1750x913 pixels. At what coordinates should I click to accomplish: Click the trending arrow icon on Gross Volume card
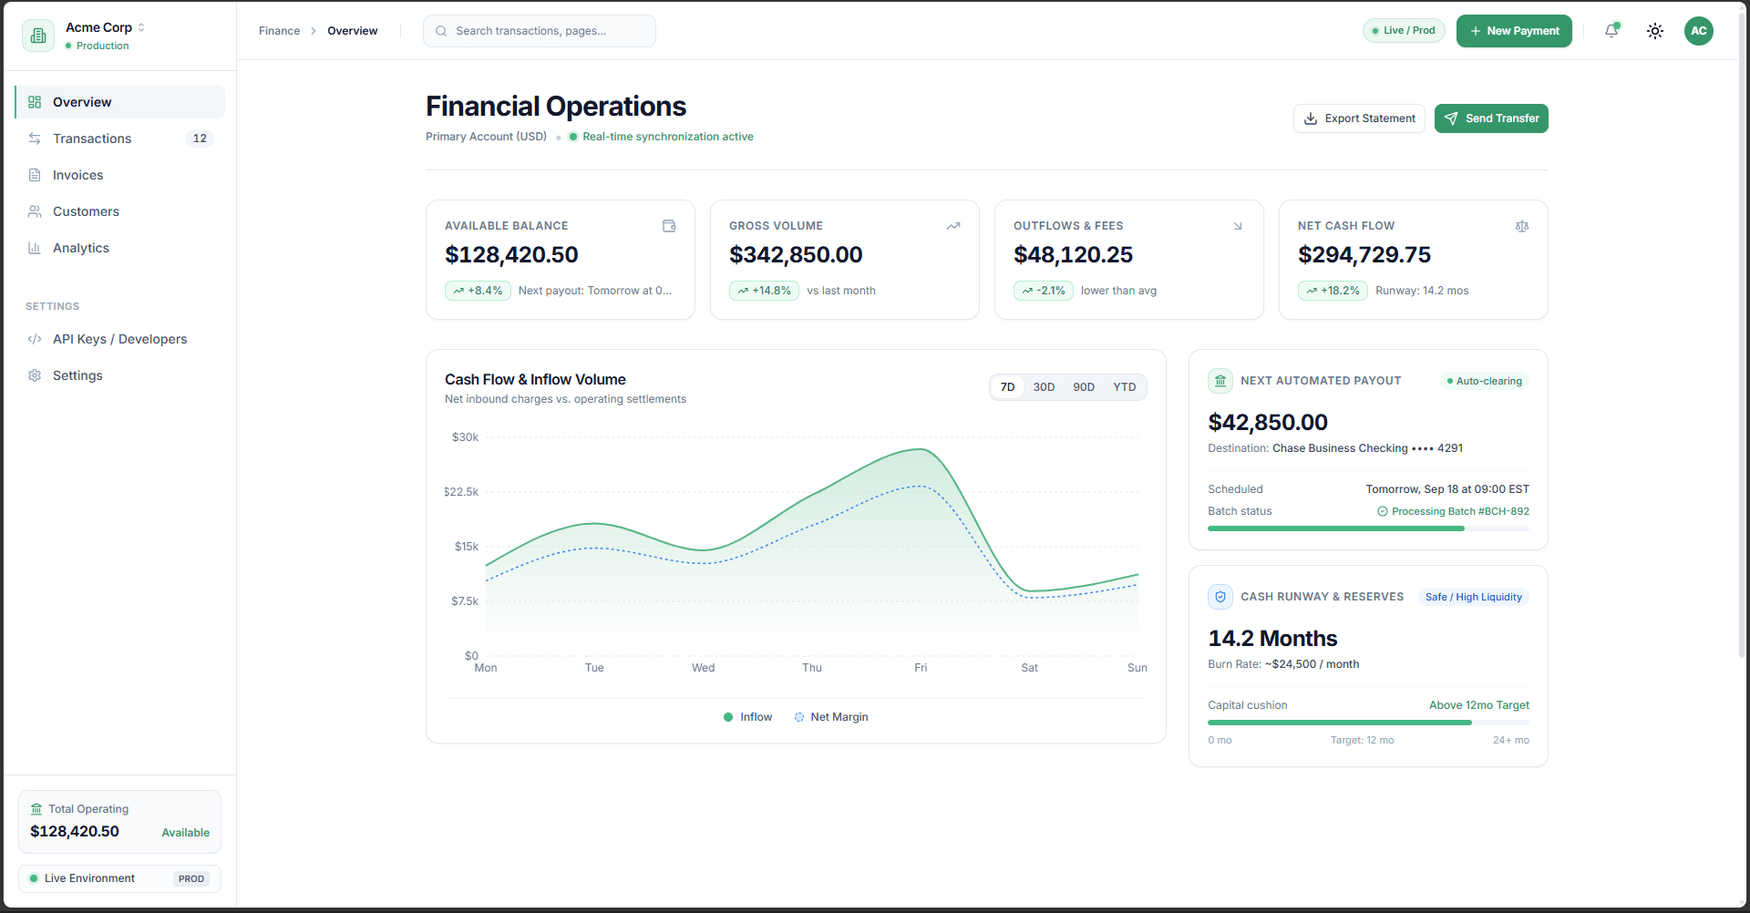click(953, 226)
